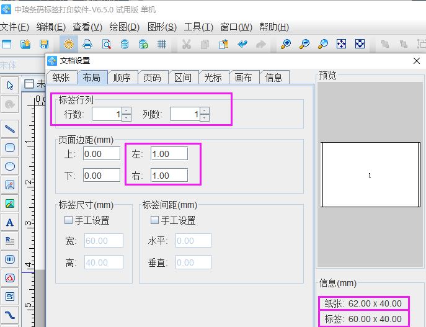Switch to the 光标 tab
426x327 pixels.
click(x=213, y=78)
